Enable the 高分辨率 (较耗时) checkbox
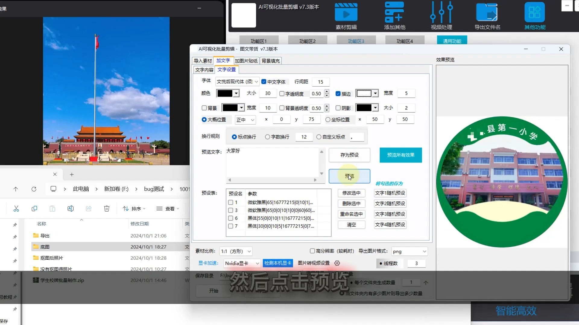 tap(312, 251)
